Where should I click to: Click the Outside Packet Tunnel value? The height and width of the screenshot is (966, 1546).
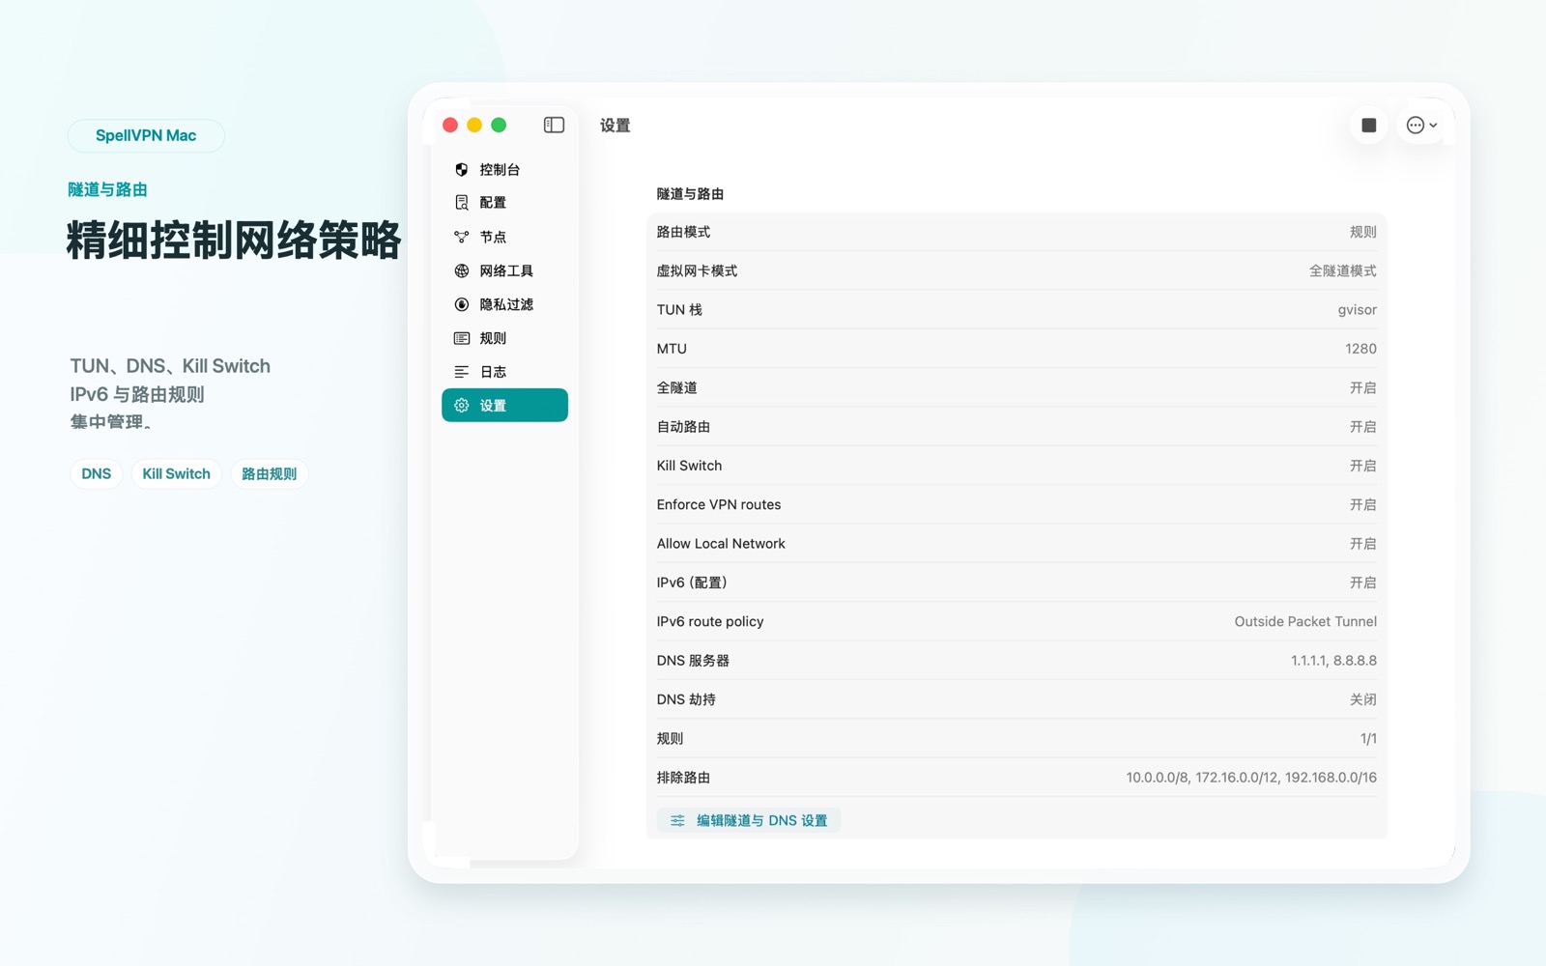1305,621
